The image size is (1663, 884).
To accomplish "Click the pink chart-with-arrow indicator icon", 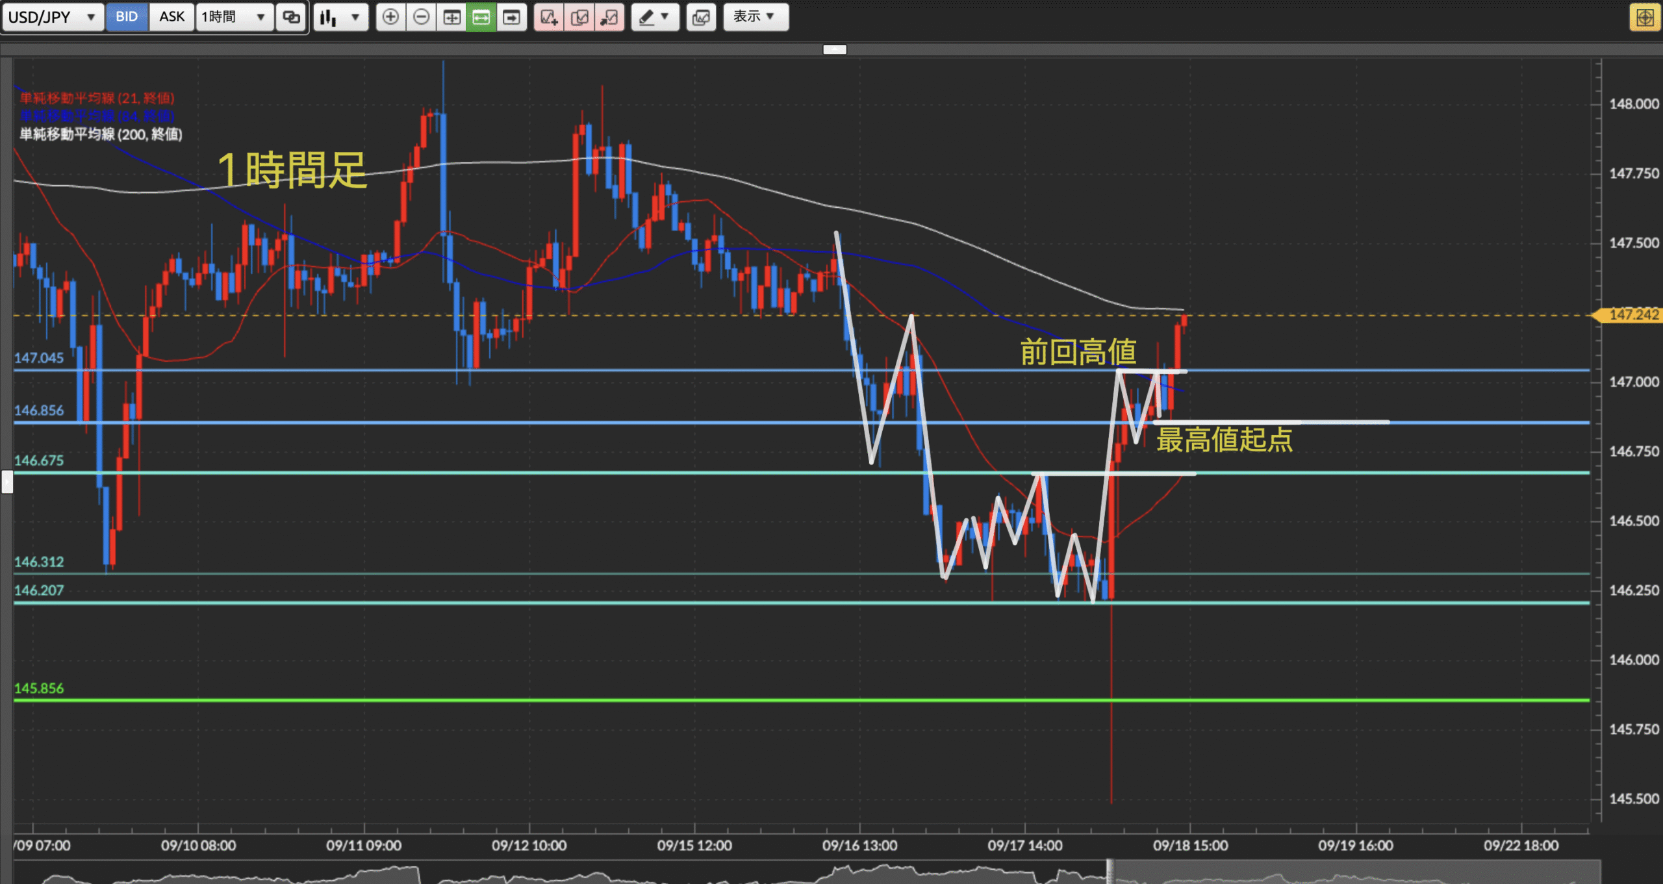I will pos(609,17).
